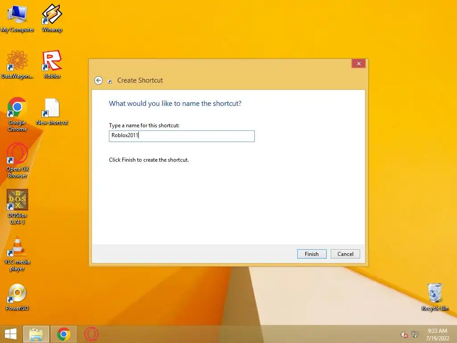
Task: Go back in Create Shortcut wizard
Action: point(99,80)
